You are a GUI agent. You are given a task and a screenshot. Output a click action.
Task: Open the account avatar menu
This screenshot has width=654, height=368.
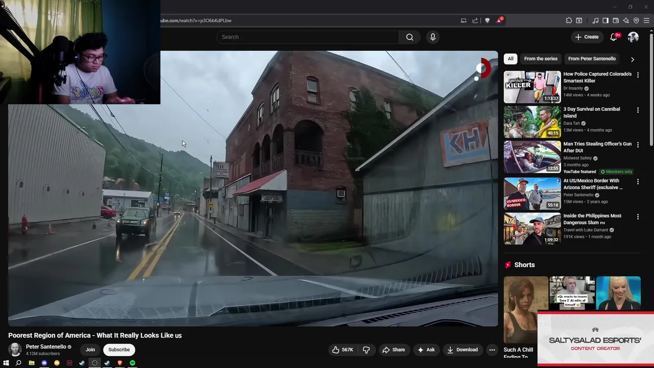pos(633,37)
